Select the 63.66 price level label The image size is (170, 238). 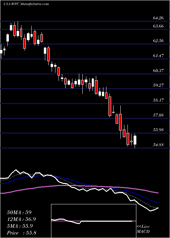pyautogui.click(x=158, y=26)
